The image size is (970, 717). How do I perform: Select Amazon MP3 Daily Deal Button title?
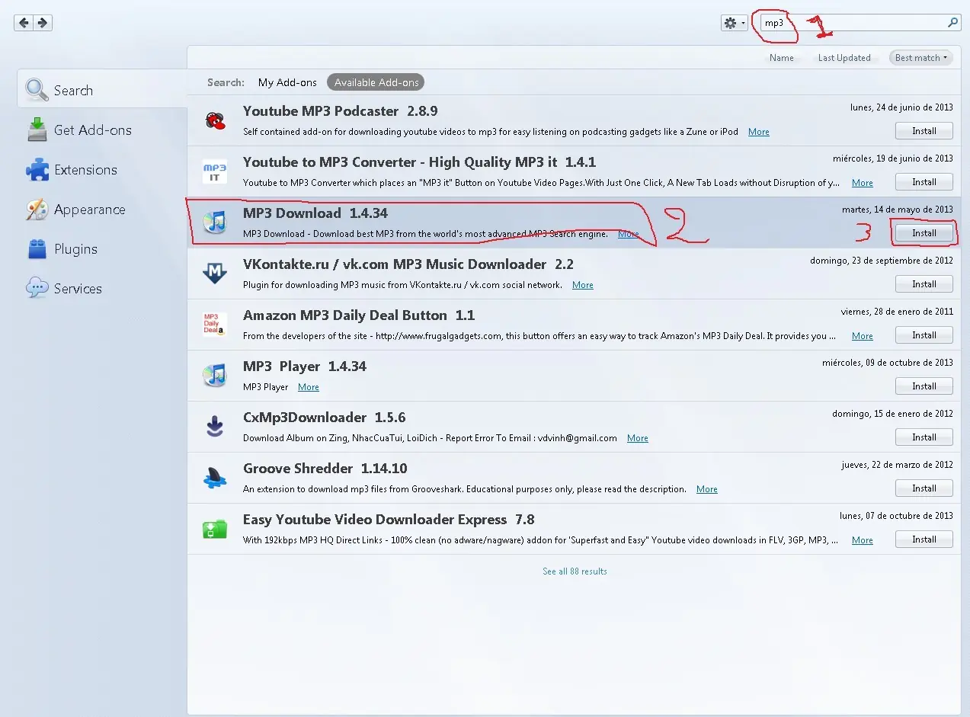click(x=359, y=315)
